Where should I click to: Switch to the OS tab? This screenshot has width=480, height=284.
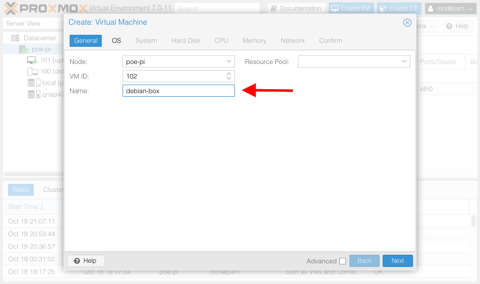pyautogui.click(x=116, y=41)
